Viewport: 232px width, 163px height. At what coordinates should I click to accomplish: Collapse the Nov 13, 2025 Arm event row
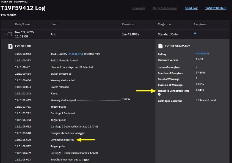coord(5,34)
